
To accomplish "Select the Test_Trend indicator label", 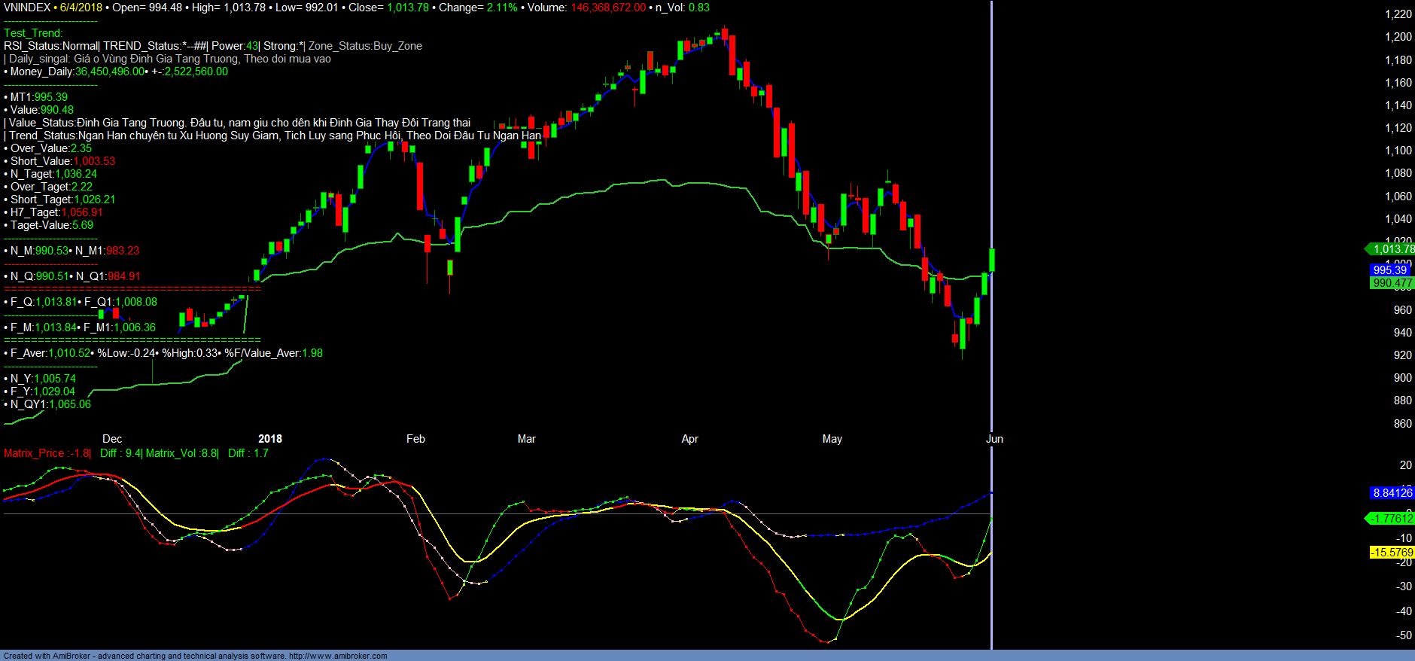I will click(33, 33).
